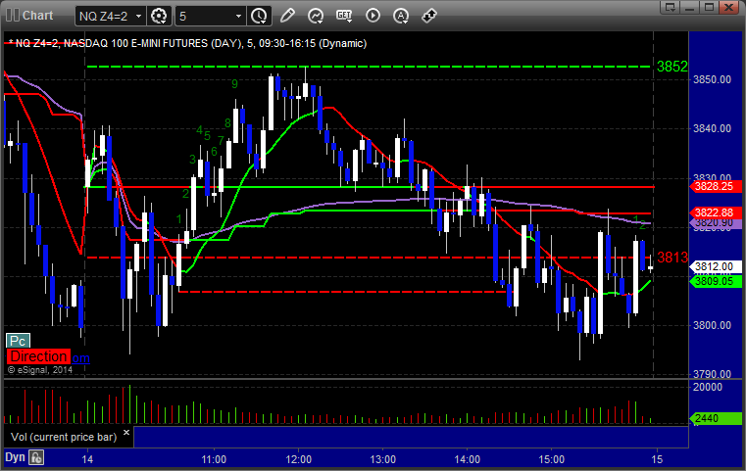
Task: Select the green 3809.05 price marker
Action: pyautogui.click(x=716, y=281)
